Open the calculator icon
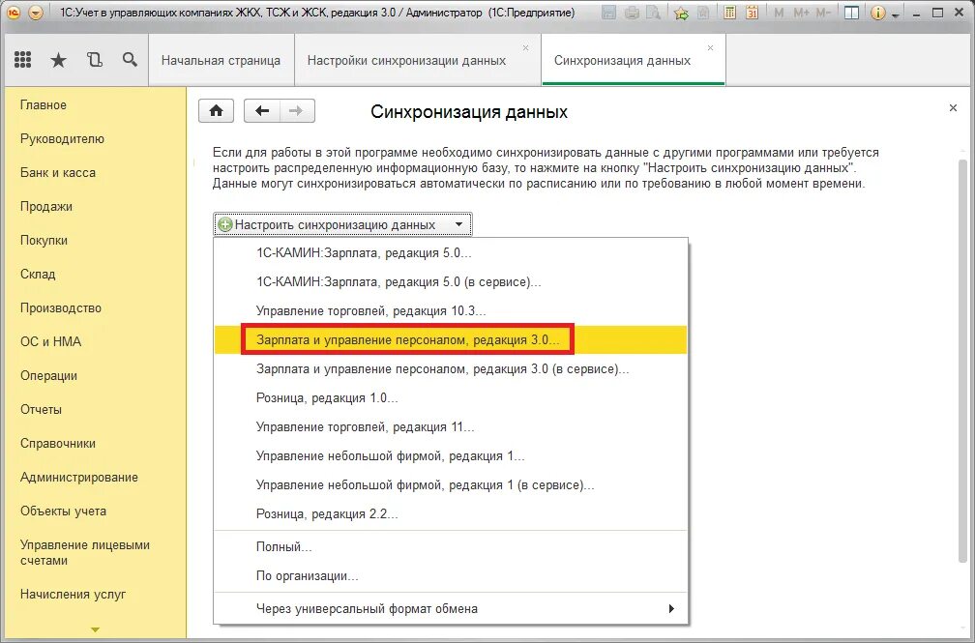Viewport: 975px width, 643px height. coord(730,13)
